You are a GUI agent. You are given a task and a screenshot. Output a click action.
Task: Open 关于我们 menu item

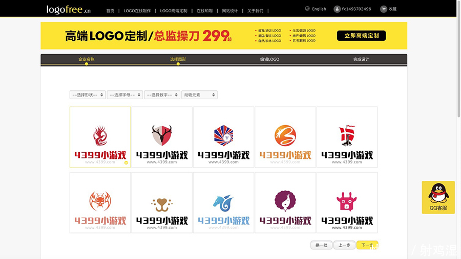click(256, 11)
